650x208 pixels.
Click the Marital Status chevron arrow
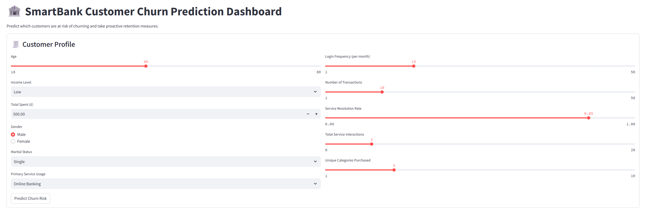pyautogui.click(x=315, y=161)
